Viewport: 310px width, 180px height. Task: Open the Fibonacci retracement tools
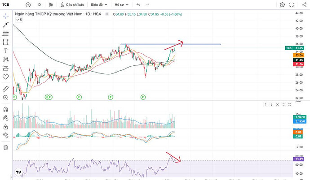6,33
